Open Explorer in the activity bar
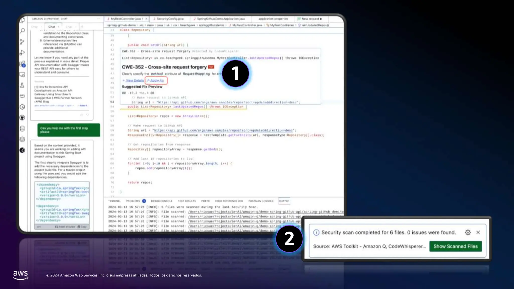514x289 pixels. click(23, 20)
